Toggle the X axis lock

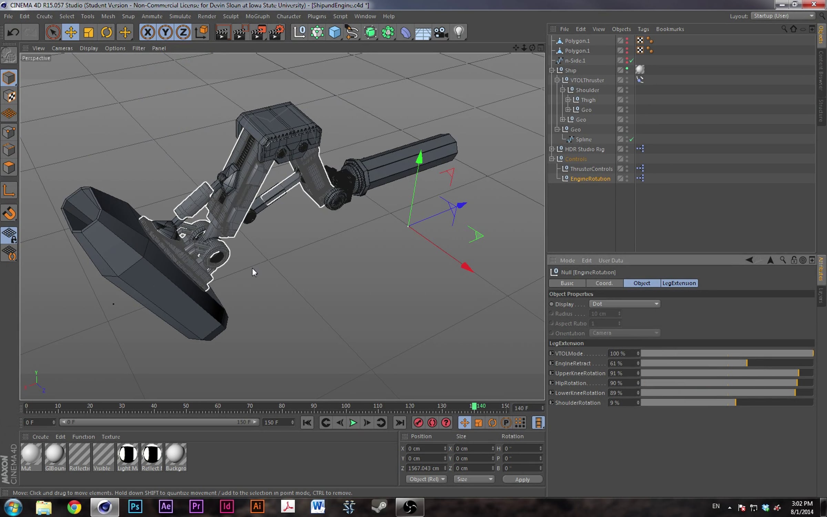[x=147, y=32]
